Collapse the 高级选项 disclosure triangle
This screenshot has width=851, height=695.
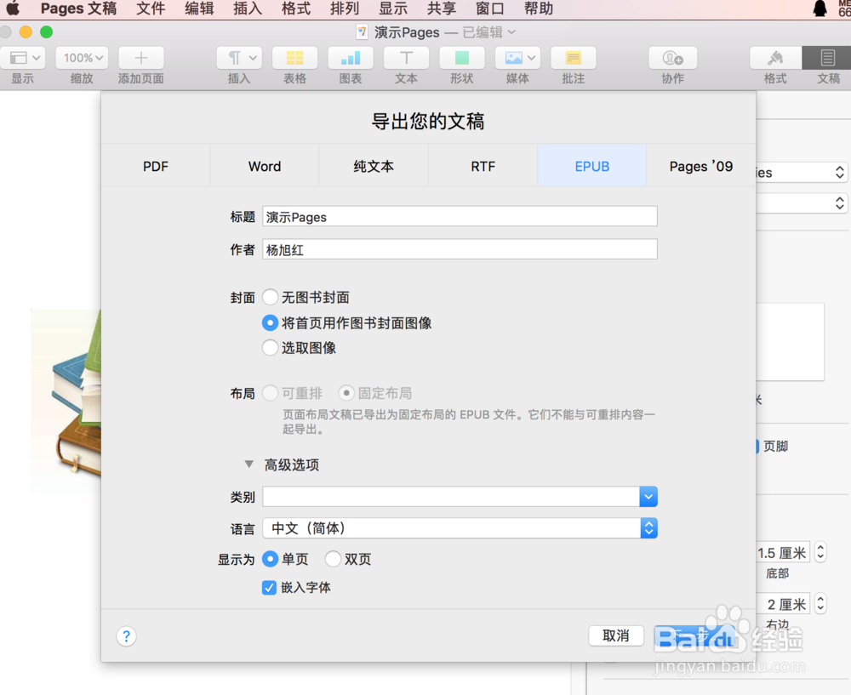point(248,464)
